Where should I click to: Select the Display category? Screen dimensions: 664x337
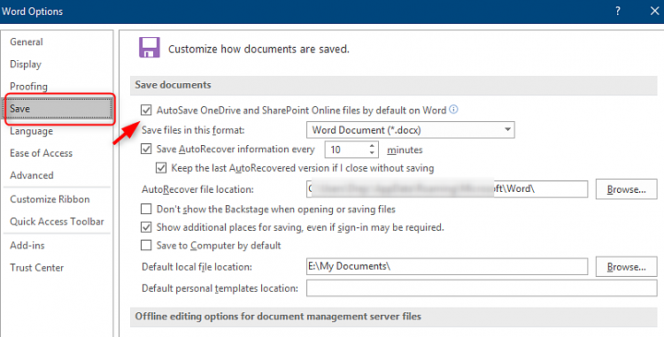coord(26,65)
